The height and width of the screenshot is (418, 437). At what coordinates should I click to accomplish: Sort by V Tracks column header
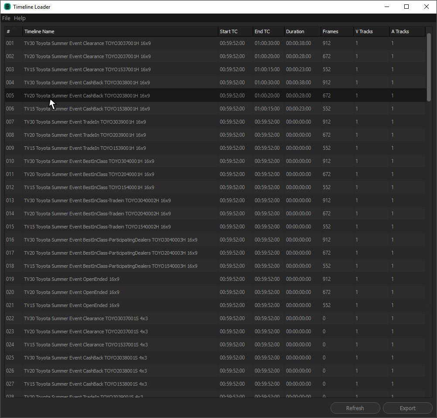click(x=372, y=31)
